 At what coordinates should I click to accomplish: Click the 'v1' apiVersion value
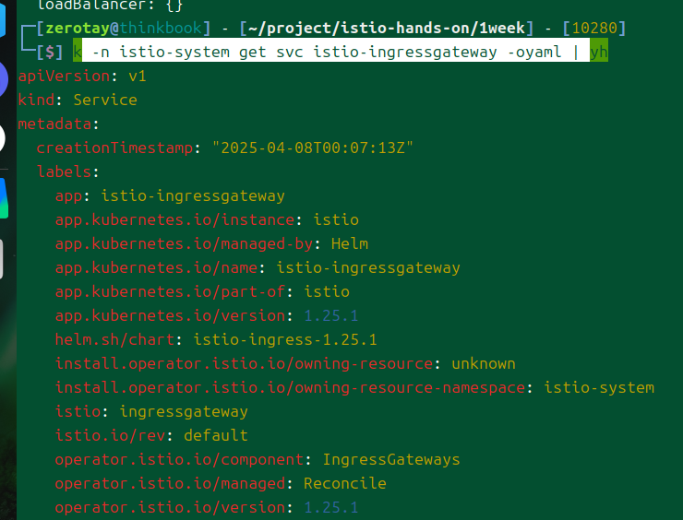[x=138, y=77]
